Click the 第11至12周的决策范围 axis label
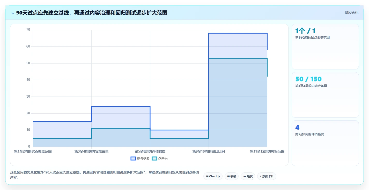 tap(267, 151)
